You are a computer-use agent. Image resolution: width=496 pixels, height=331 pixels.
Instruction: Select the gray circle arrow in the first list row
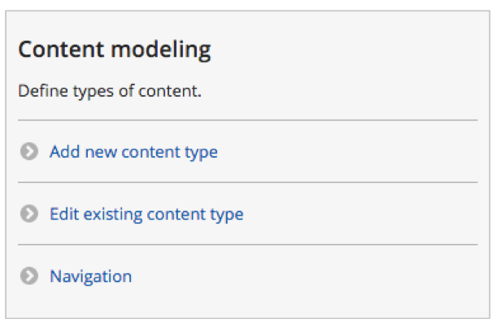[29, 151]
